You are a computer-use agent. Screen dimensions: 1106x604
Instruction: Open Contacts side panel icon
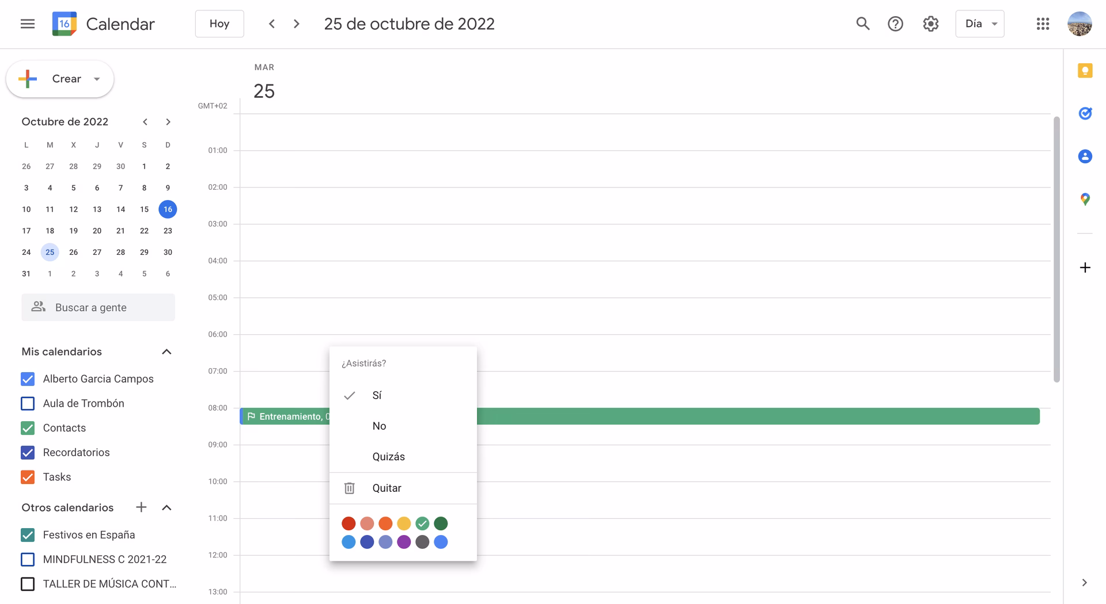coord(1085,156)
